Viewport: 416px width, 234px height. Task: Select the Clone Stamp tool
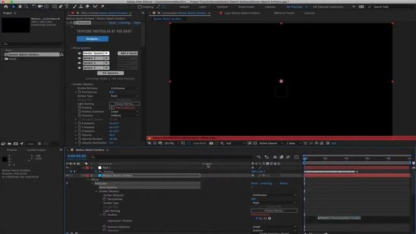pyautogui.click(x=81, y=6)
